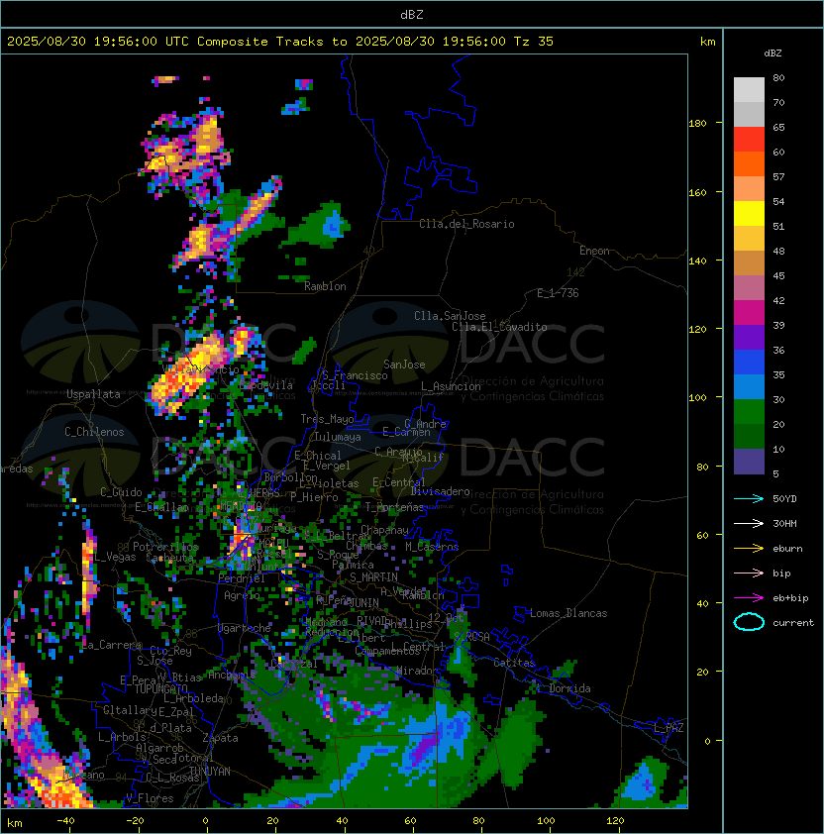Screen dimensions: 824x834
Task: Click the '30HM' legend label
Action: 784,523
